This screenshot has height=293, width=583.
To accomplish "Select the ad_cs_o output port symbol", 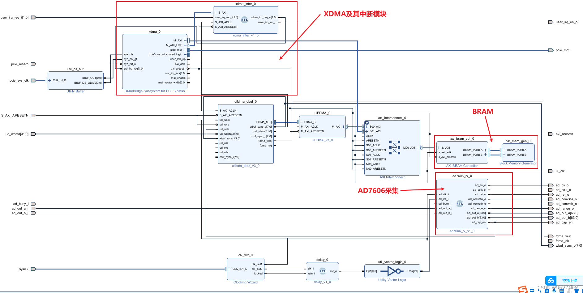I will (x=551, y=185).
